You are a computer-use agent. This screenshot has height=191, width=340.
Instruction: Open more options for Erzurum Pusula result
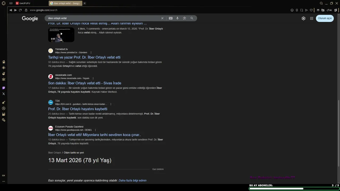95,130
